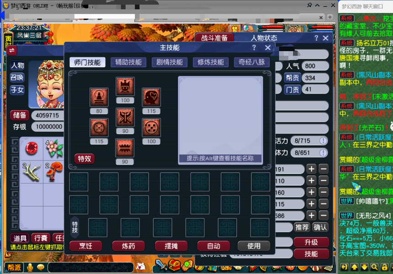Click the info icon beside 活力 value
Viewport: 393px width, 274px height.
click(323, 141)
